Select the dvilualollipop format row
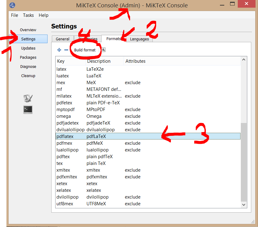 click(x=148, y=130)
